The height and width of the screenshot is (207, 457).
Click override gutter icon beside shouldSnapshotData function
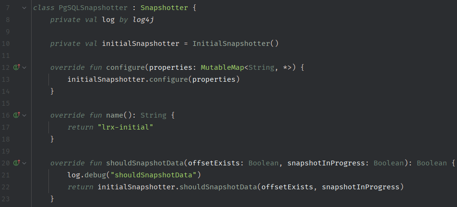pyautogui.click(x=15, y=163)
